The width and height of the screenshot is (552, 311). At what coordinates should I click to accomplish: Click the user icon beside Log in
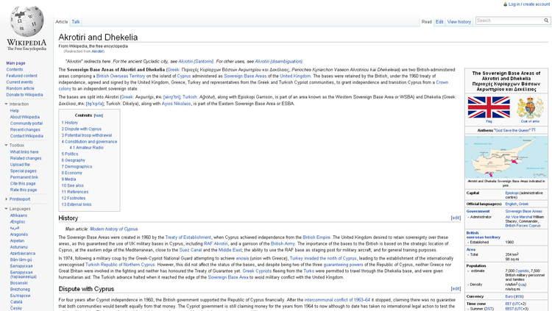[x=506, y=4]
